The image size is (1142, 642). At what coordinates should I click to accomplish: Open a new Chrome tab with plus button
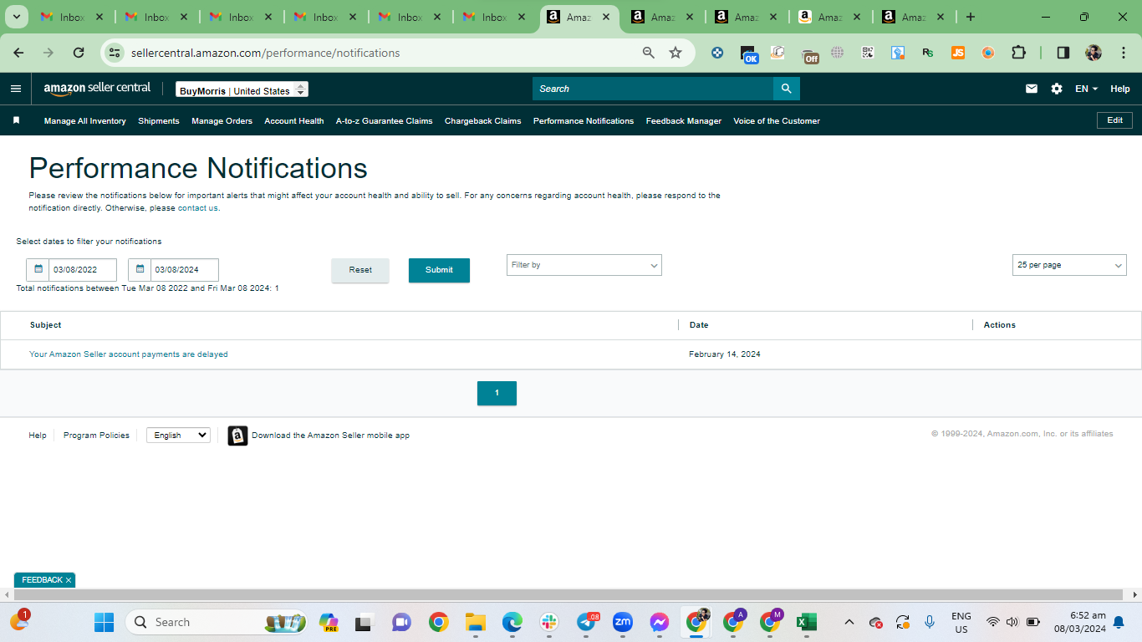pos(970,17)
